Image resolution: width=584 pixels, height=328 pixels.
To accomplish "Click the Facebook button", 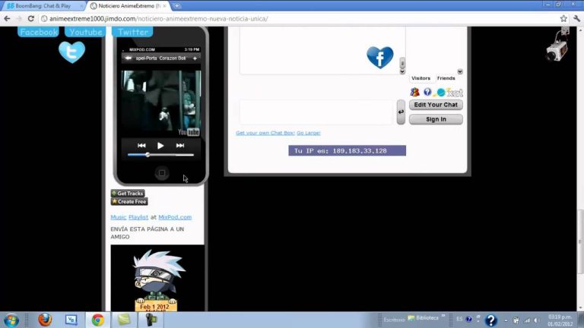I will [38, 32].
